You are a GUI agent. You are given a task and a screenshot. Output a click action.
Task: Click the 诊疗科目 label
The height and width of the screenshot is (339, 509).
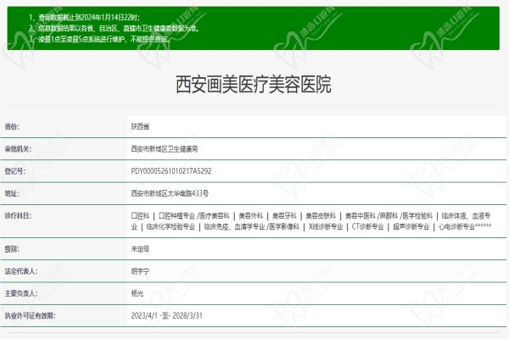[x=18, y=216]
